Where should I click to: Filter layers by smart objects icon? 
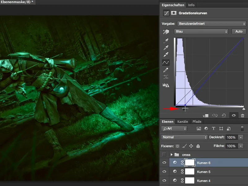pos(228,129)
